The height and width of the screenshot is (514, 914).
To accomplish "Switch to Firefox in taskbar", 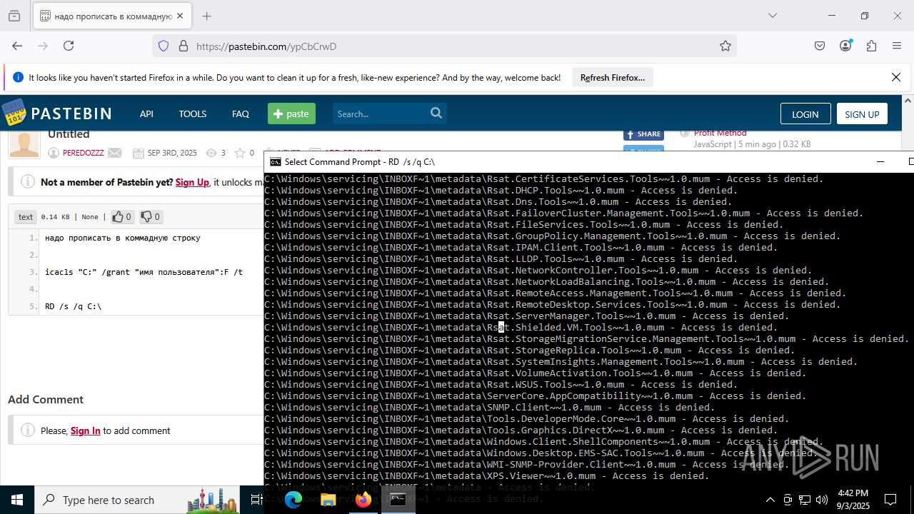I will click(x=363, y=500).
